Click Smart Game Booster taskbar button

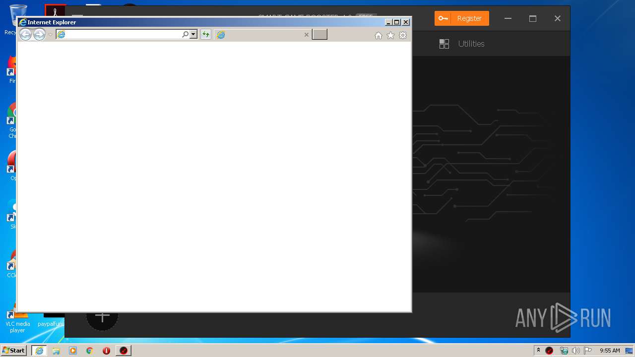coord(124,351)
